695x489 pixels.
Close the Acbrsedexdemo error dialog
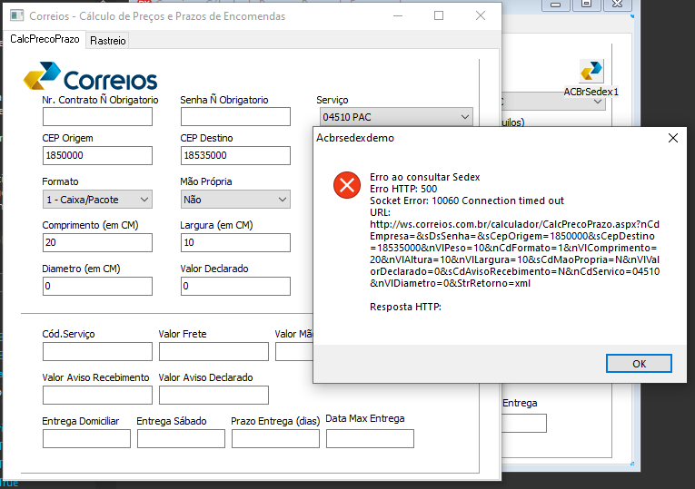tap(673, 138)
